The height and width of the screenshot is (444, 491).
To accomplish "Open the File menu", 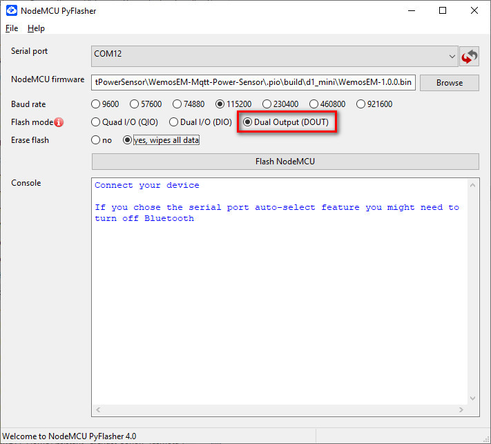I will tap(12, 28).
